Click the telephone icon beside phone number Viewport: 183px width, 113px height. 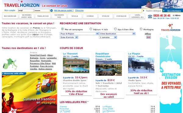150,16
